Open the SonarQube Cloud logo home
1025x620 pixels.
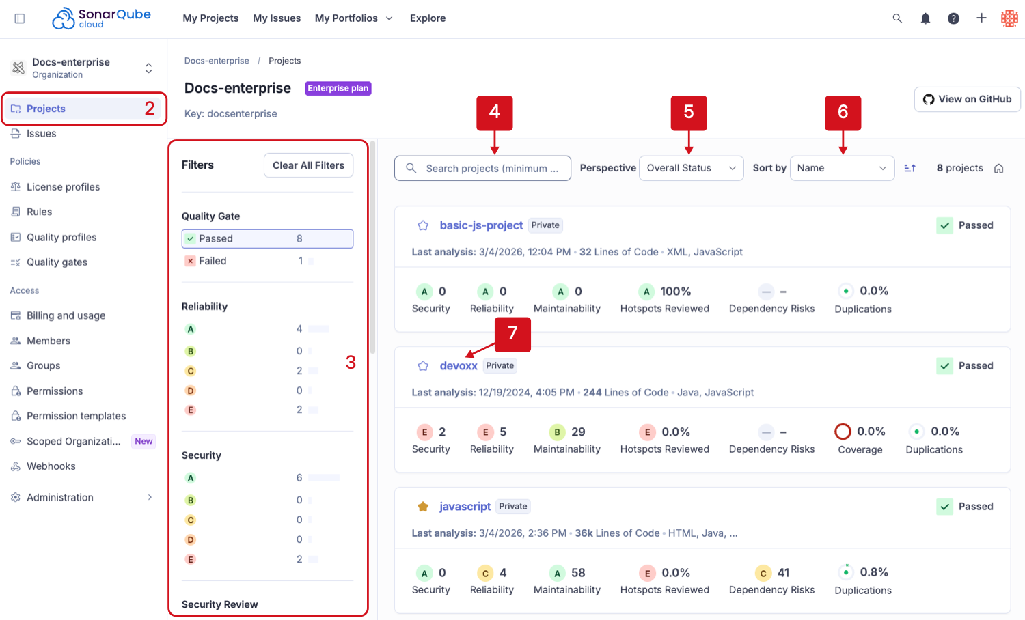pyautogui.click(x=102, y=18)
